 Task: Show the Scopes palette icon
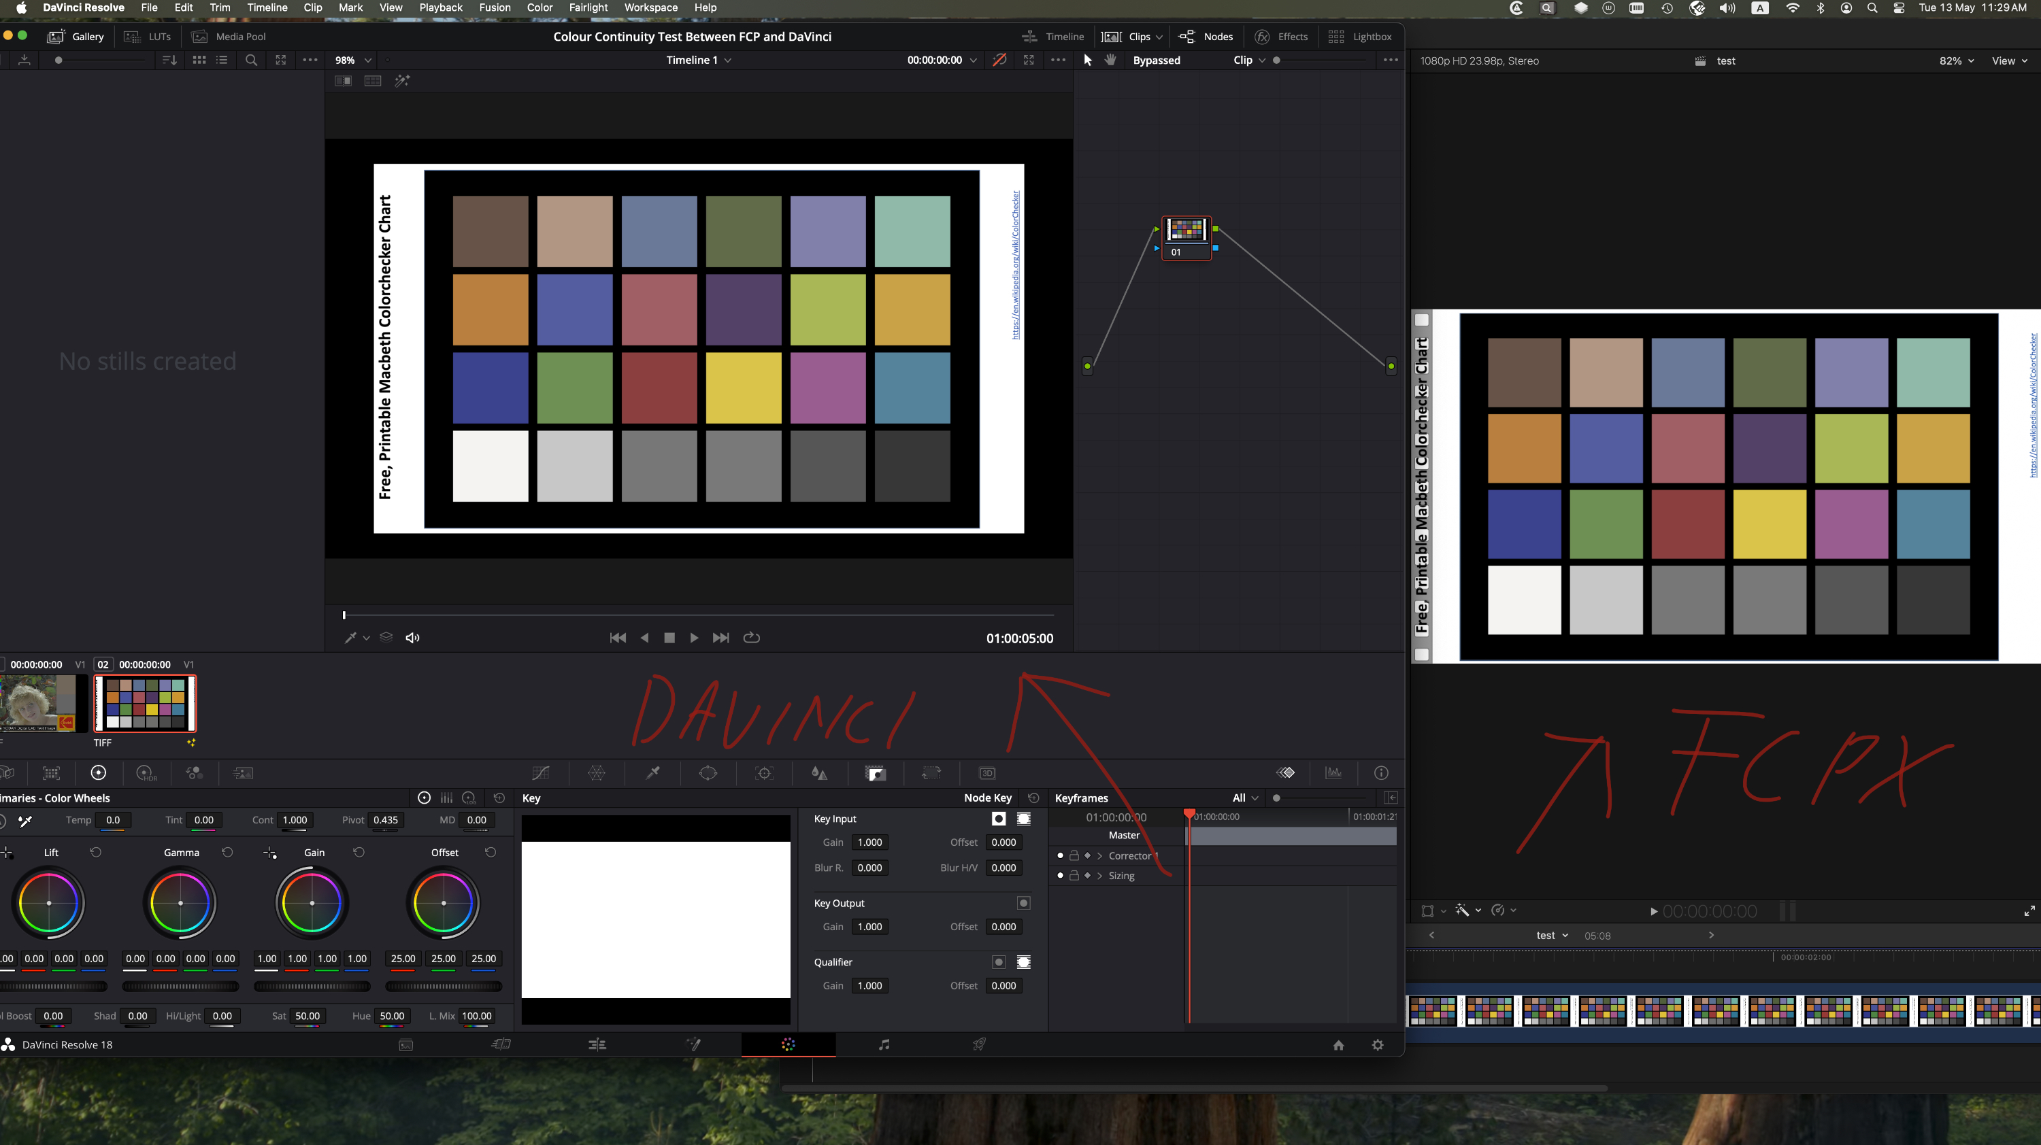1334,773
